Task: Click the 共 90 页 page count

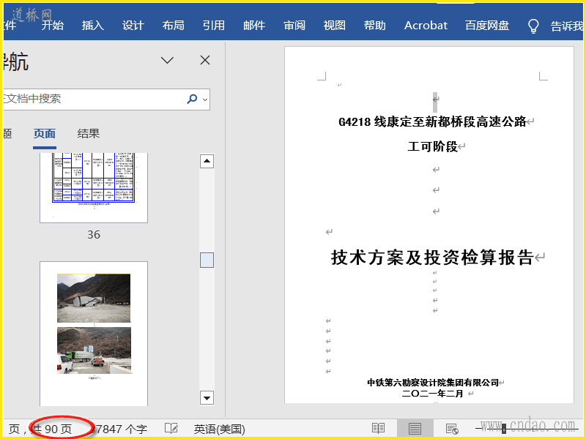Action: click(52, 429)
